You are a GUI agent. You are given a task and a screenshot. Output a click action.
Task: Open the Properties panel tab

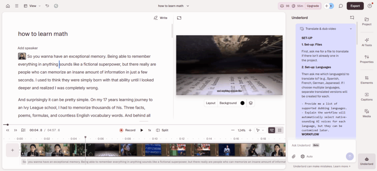(x=367, y=59)
